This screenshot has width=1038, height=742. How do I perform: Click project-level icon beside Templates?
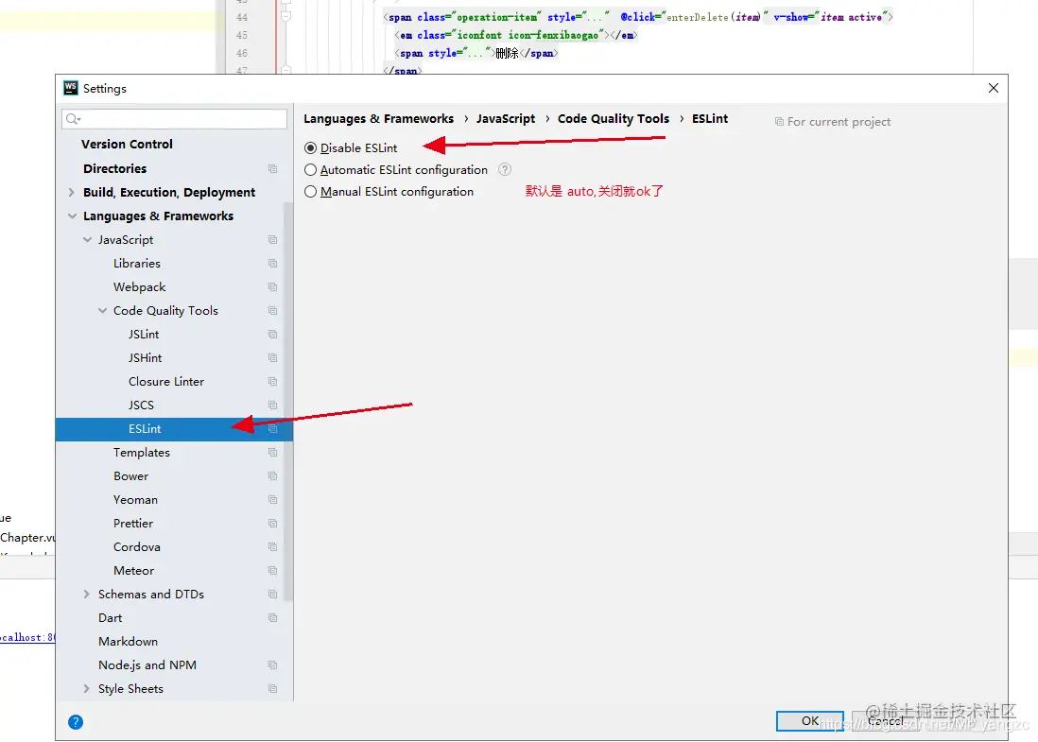point(273,453)
